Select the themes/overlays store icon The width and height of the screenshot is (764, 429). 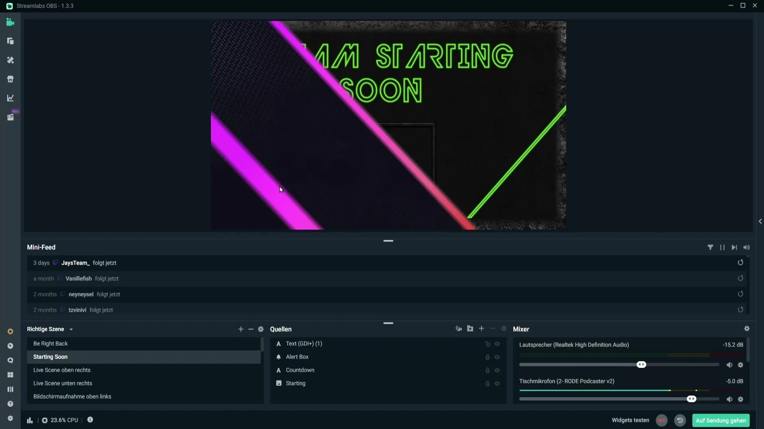coord(10,79)
